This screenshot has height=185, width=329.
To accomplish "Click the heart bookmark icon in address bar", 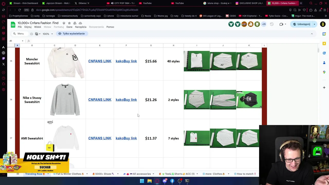I will click(x=304, y=10).
